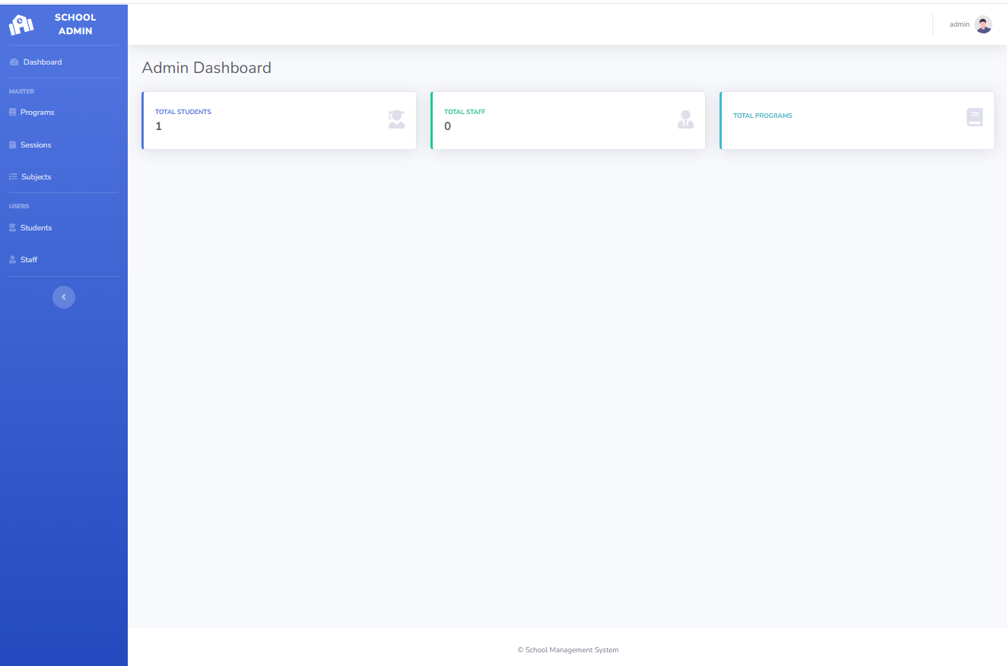The image size is (1007, 666).
Task: Click the tie-wearing user icon on Total Staff card
Action: tap(685, 119)
